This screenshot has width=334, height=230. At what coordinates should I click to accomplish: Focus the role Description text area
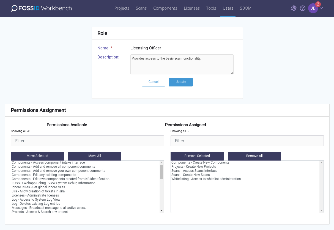pos(182,64)
